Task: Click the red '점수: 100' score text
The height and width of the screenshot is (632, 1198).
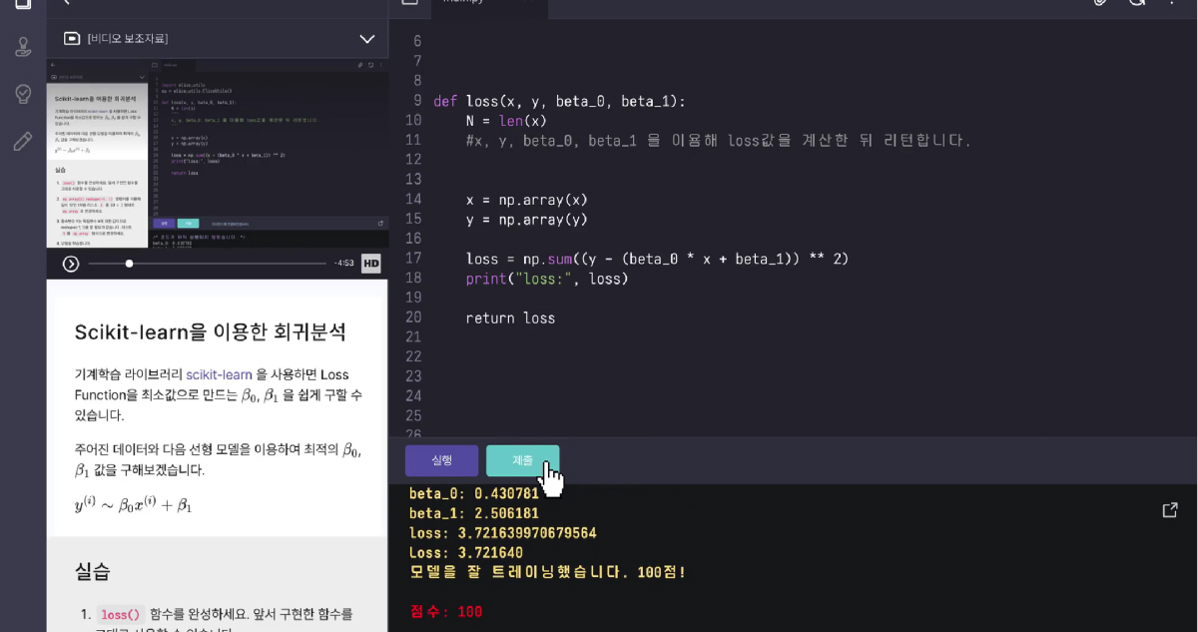Action: click(446, 611)
